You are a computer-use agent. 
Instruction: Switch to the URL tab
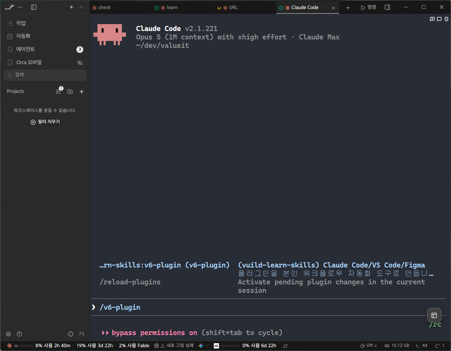pos(245,8)
